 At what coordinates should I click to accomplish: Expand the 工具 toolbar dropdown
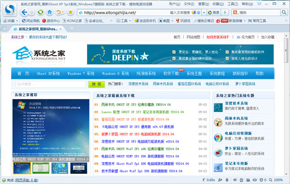tap(130, 21)
